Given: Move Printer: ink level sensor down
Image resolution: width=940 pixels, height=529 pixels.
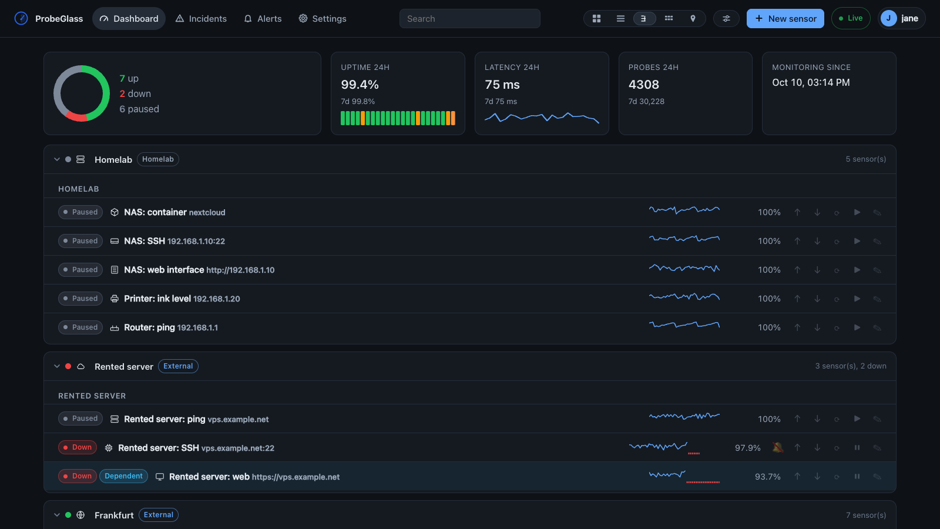Looking at the screenshot, I should [x=817, y=299].
